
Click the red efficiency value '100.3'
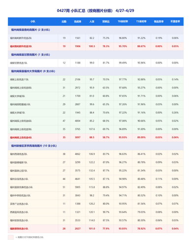pyautogui.click(x=92, y=46)
